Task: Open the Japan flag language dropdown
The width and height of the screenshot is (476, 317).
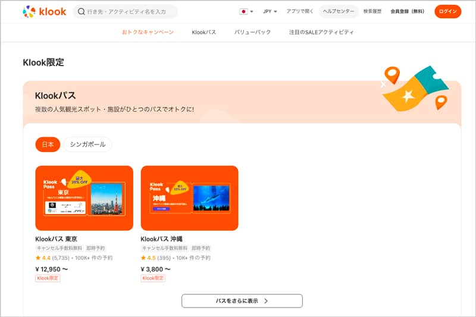Action: (x=246, y=11)
